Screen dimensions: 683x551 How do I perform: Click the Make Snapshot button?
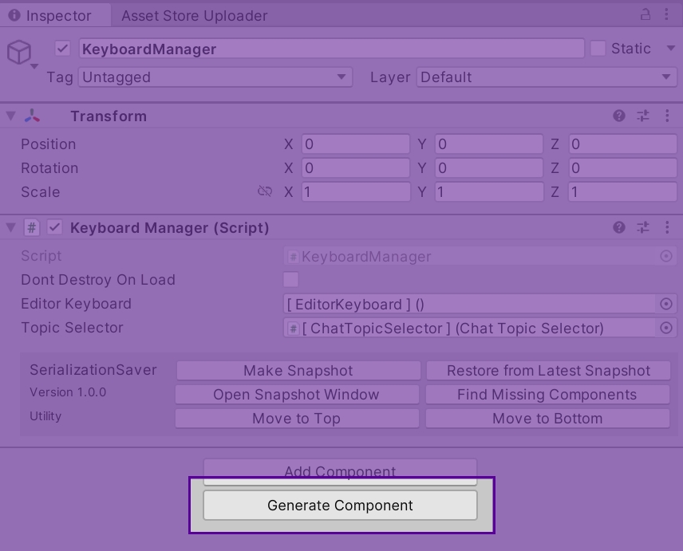click(x=298, y=370)
